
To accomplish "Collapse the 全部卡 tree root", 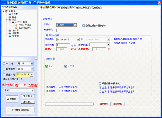I will click(x=4, y=11).
